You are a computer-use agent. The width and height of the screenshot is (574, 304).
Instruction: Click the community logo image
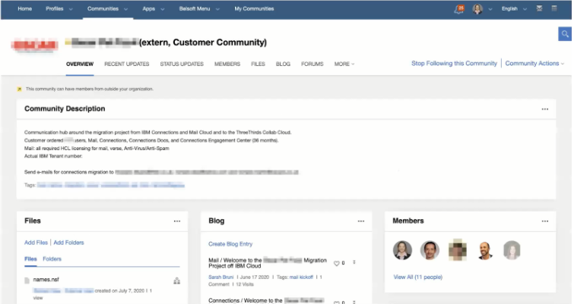[x=35, y=45]
